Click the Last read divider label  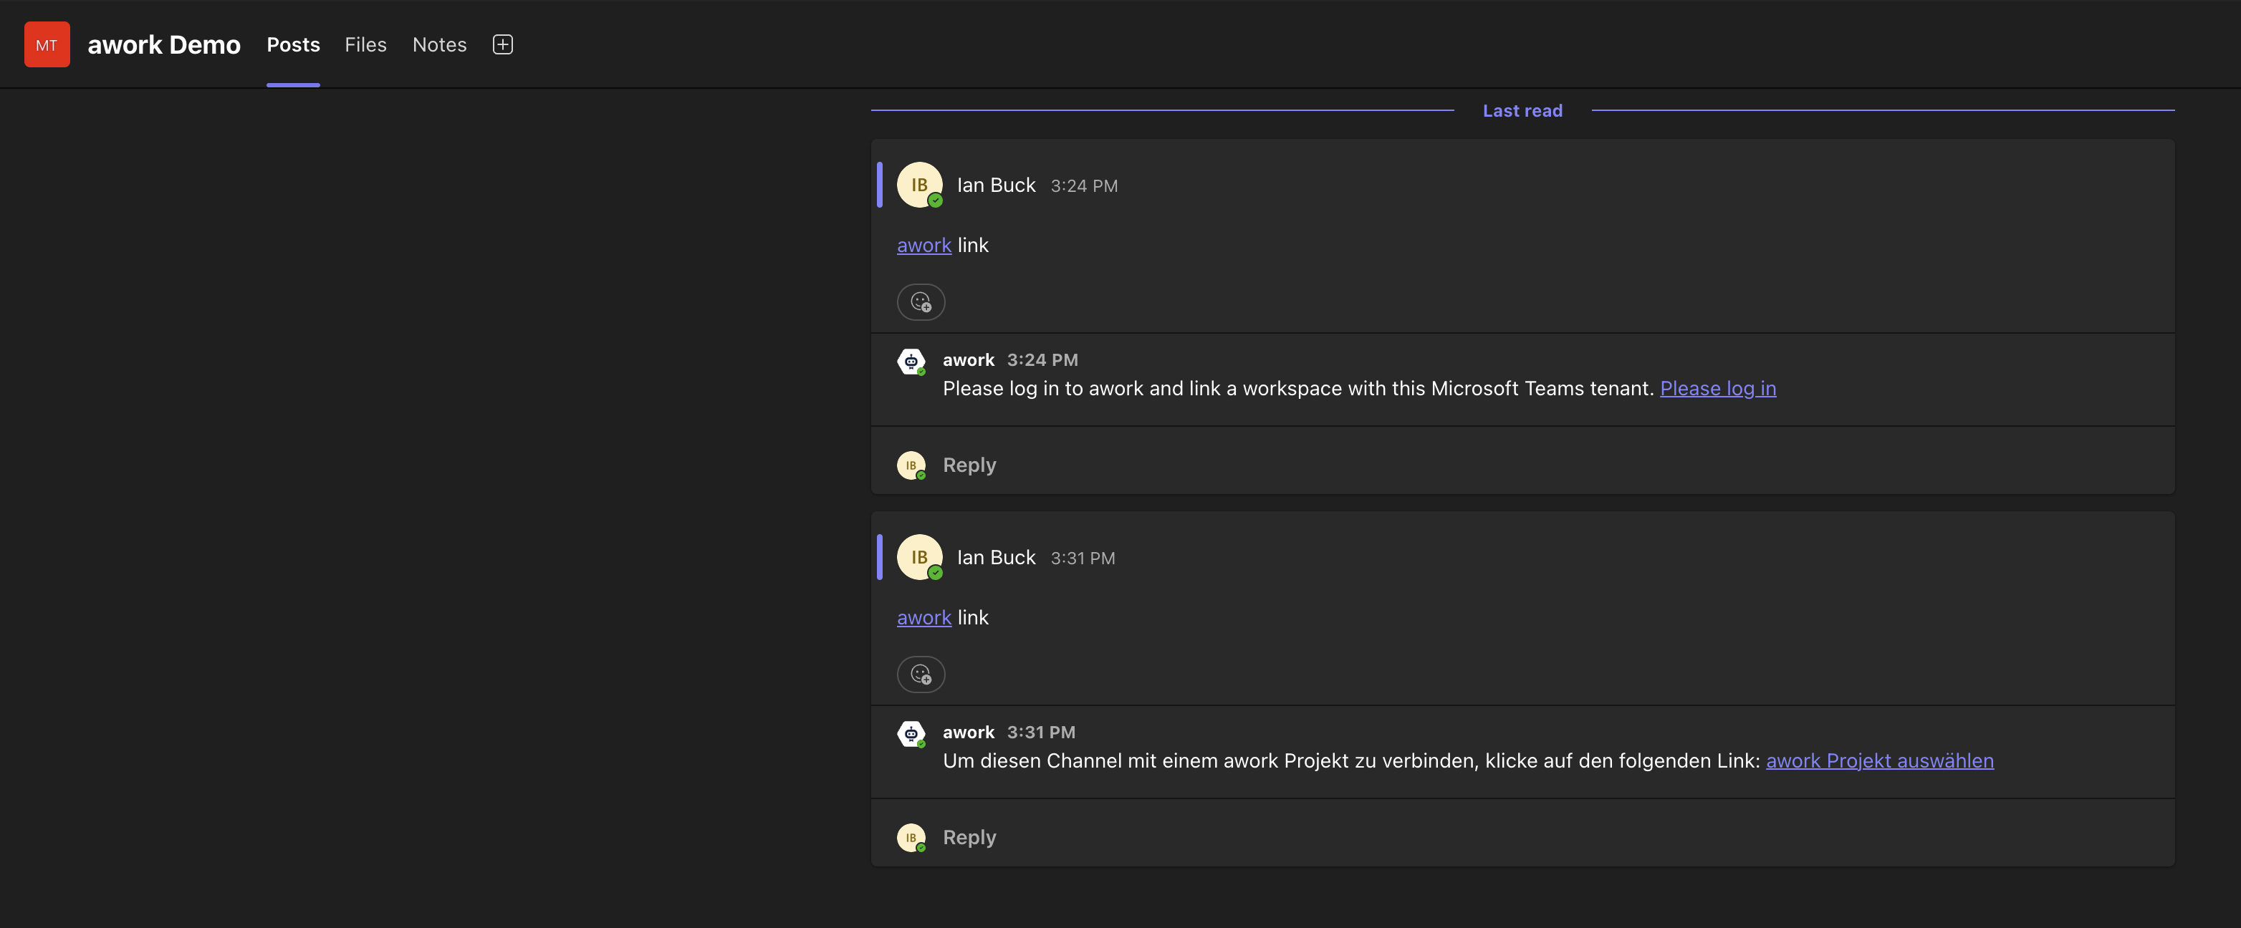coord(1522,110)
